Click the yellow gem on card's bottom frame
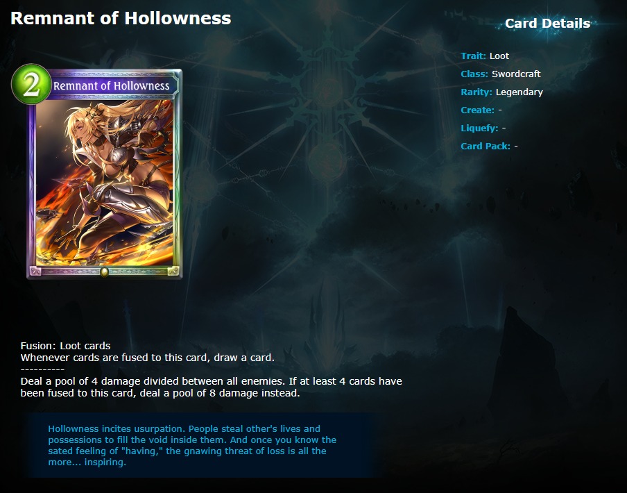 click(104, 272)
